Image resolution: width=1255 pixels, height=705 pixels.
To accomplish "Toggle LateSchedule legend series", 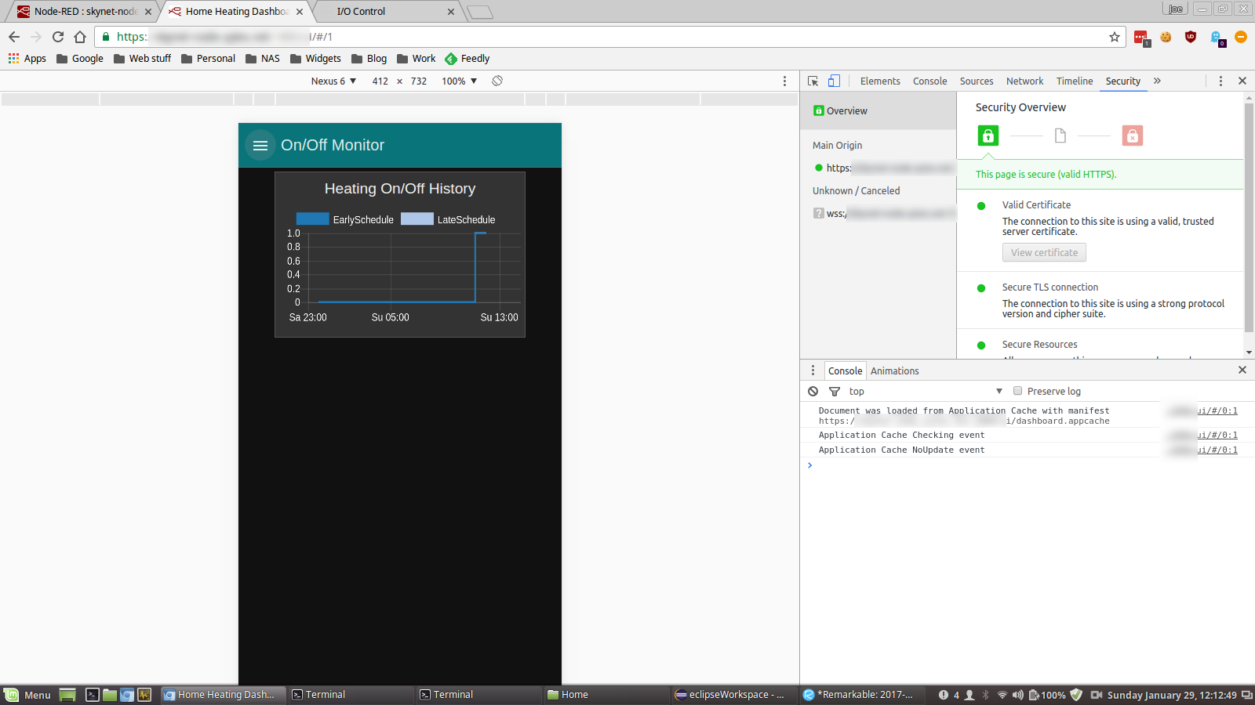I will (x=449, y=219).
